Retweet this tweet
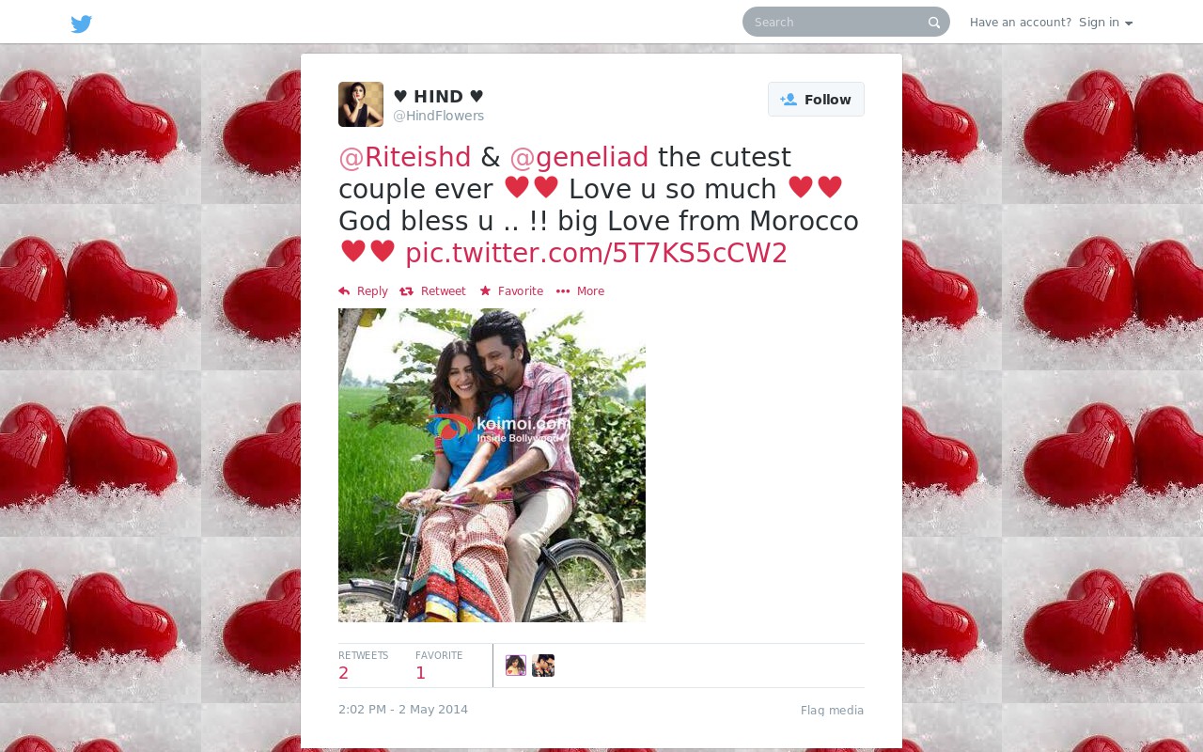Image resolution: width=1203 pixels, height=752 pixels. pyautogui.click(x=432, y=291)
